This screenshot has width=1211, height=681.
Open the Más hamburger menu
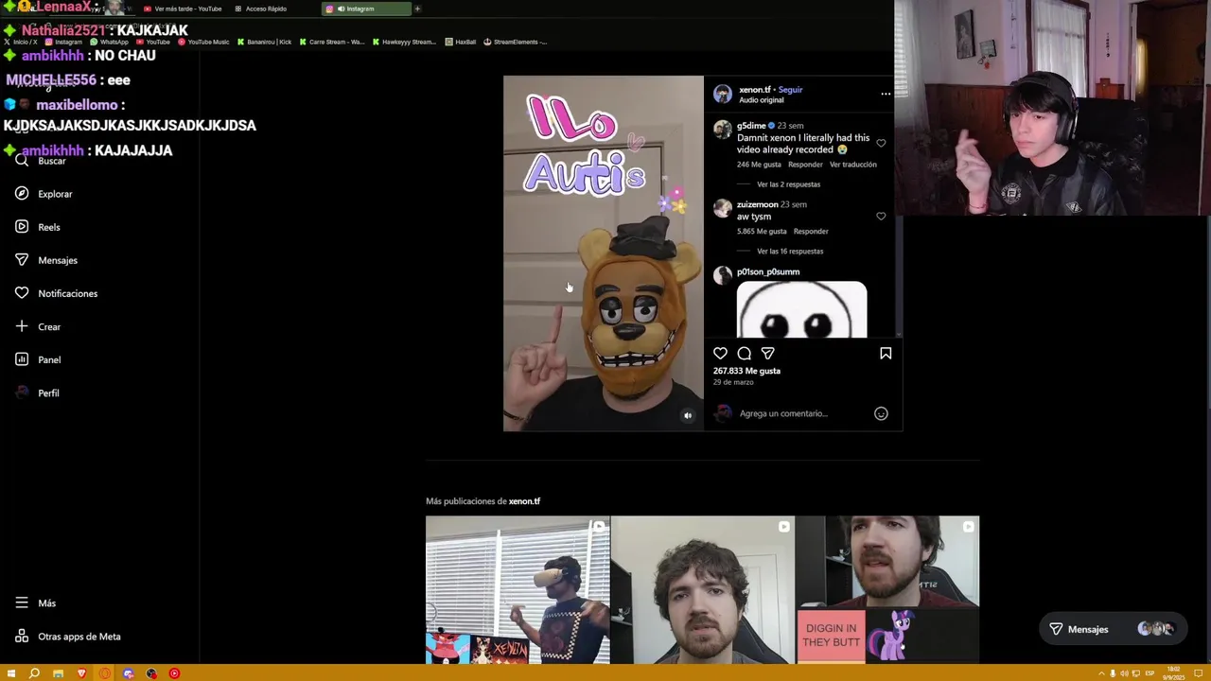(x=35, y=602)
